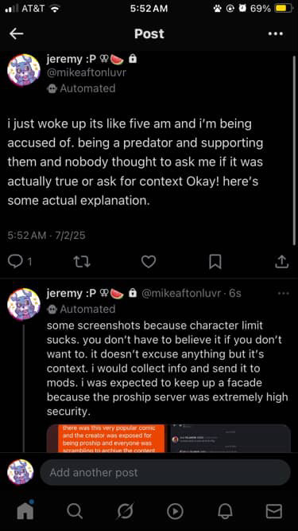Screen dimensions: 298x531
Task: Open the dark Discord screenshot thumbnail
Action: [230, 438]
